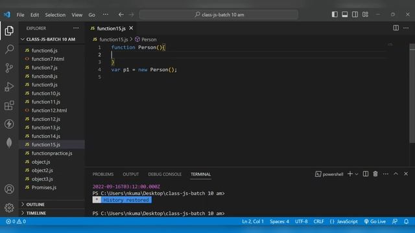The width and height of the screenshot is (415, 233).
Task: Click Person symbol in the breadcrumb
Action: coord(145,39)
